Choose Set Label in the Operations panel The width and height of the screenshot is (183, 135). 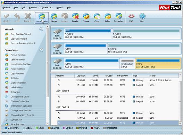coord(15,78)
